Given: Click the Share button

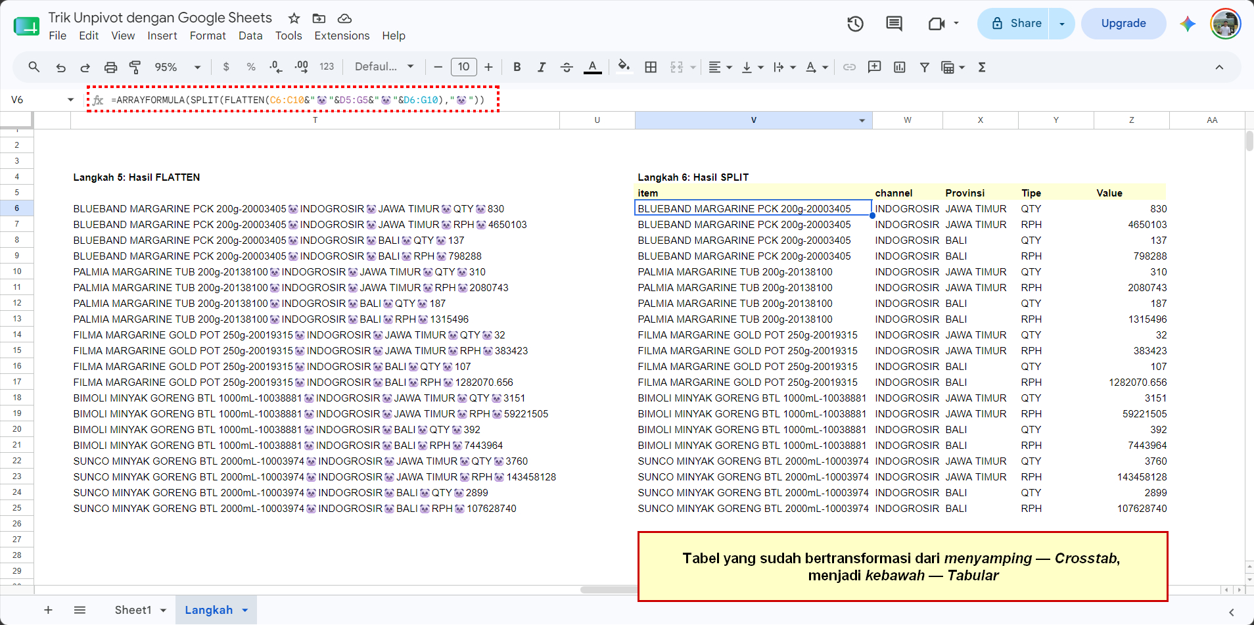Looking at the screenshot, I should pyautogui.click(x=1013, y=24).
